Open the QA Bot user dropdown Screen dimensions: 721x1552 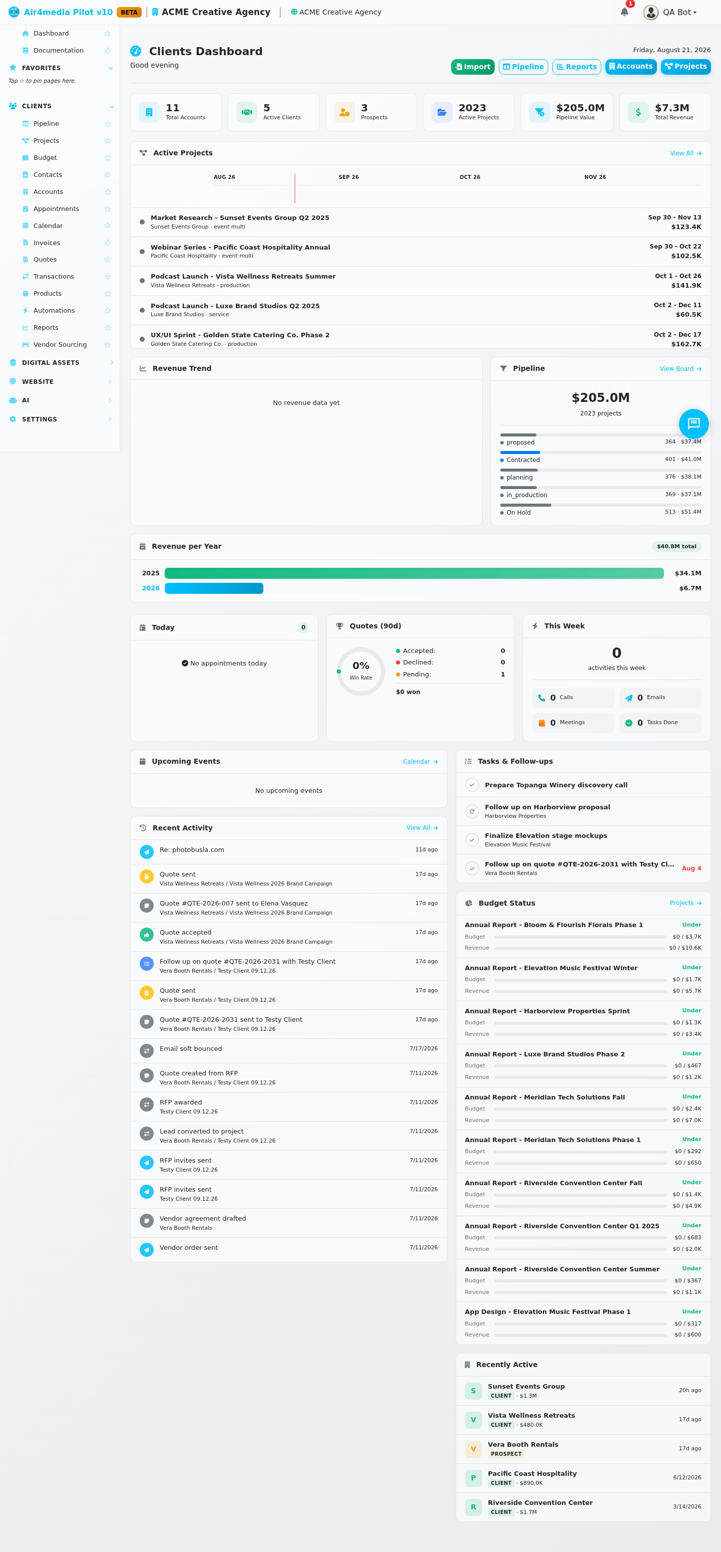tap(679, 12)
